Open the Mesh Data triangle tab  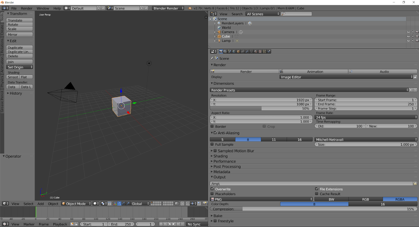click(251, 52)
